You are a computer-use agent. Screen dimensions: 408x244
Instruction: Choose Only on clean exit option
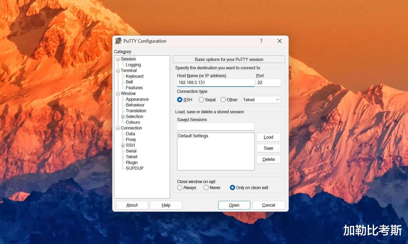tap(232, 188)
